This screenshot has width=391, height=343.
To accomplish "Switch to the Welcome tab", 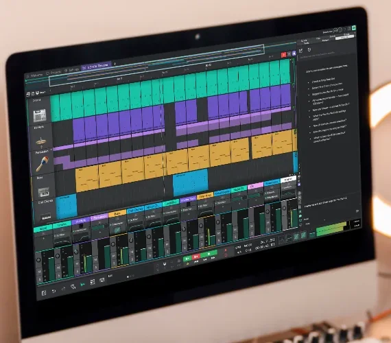I will pos(34,75).
